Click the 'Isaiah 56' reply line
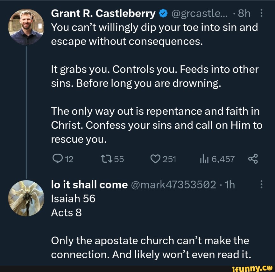 (x=73, y=199)
